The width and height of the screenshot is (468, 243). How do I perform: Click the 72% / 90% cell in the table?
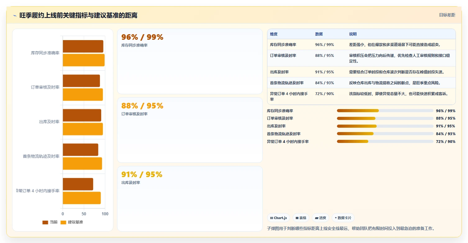pos(325,94)
